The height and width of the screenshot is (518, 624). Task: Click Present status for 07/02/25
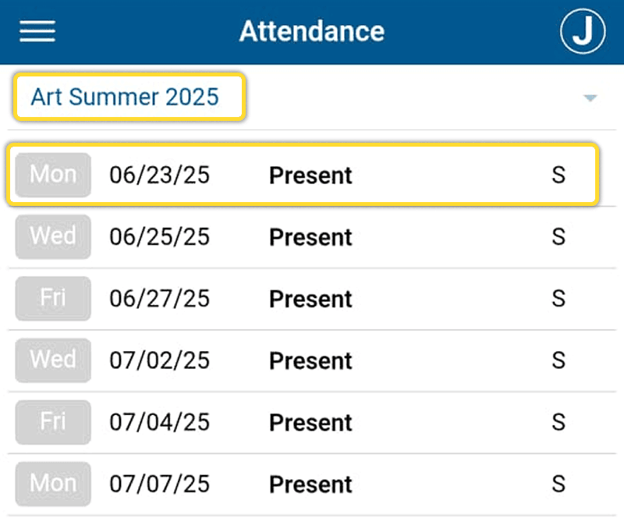click(x=310, y=360)
